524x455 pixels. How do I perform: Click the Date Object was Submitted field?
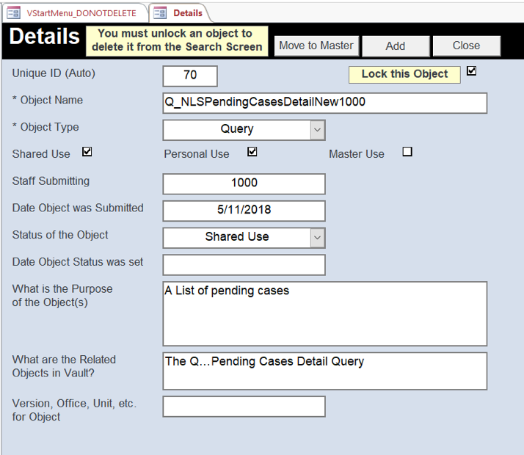point(244,210)
